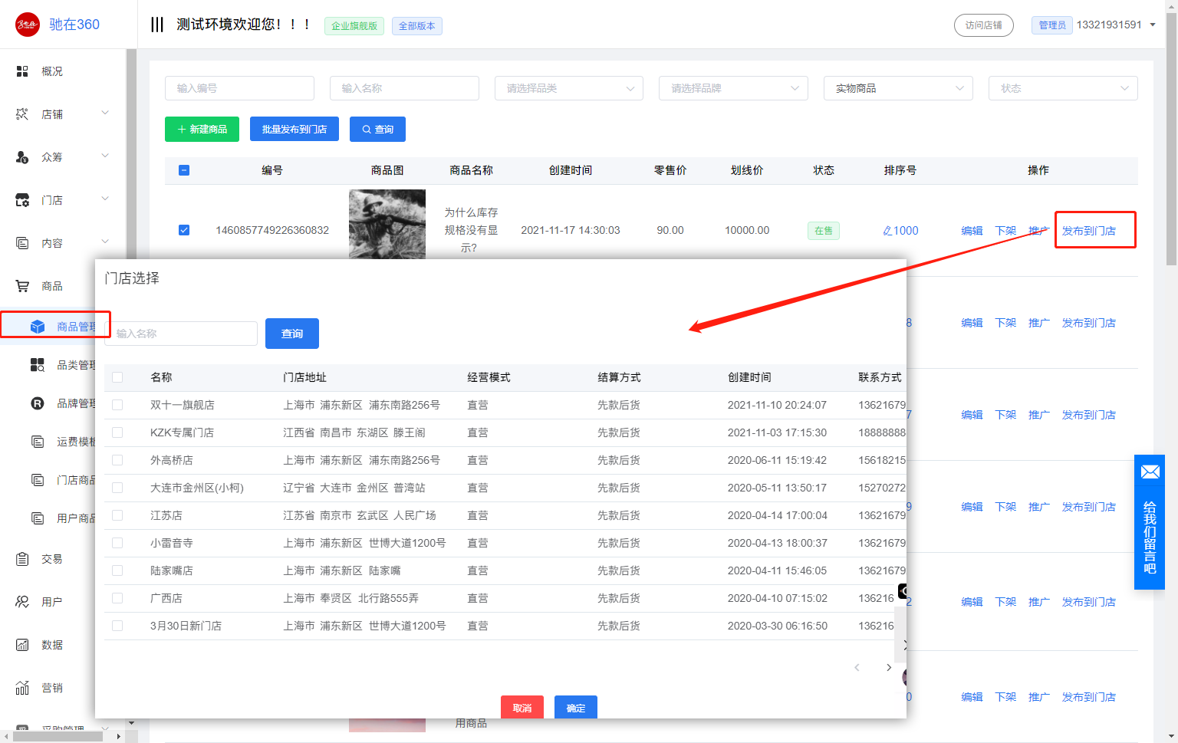Screen dimensions: 1178x743
Task: Click the 品类管理 icon in sidebar
Action: coord(38,365)
